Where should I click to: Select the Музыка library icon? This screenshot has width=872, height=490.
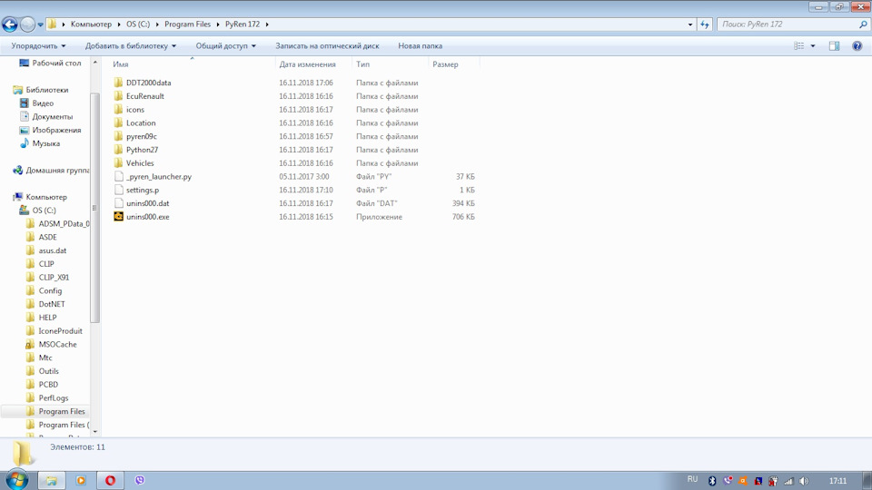[x=24, y=143]
